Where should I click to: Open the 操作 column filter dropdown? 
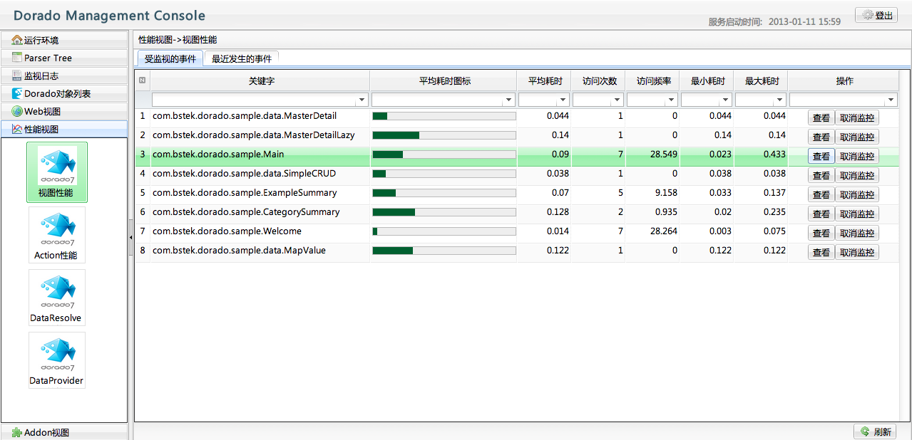[x=891, y=100]
